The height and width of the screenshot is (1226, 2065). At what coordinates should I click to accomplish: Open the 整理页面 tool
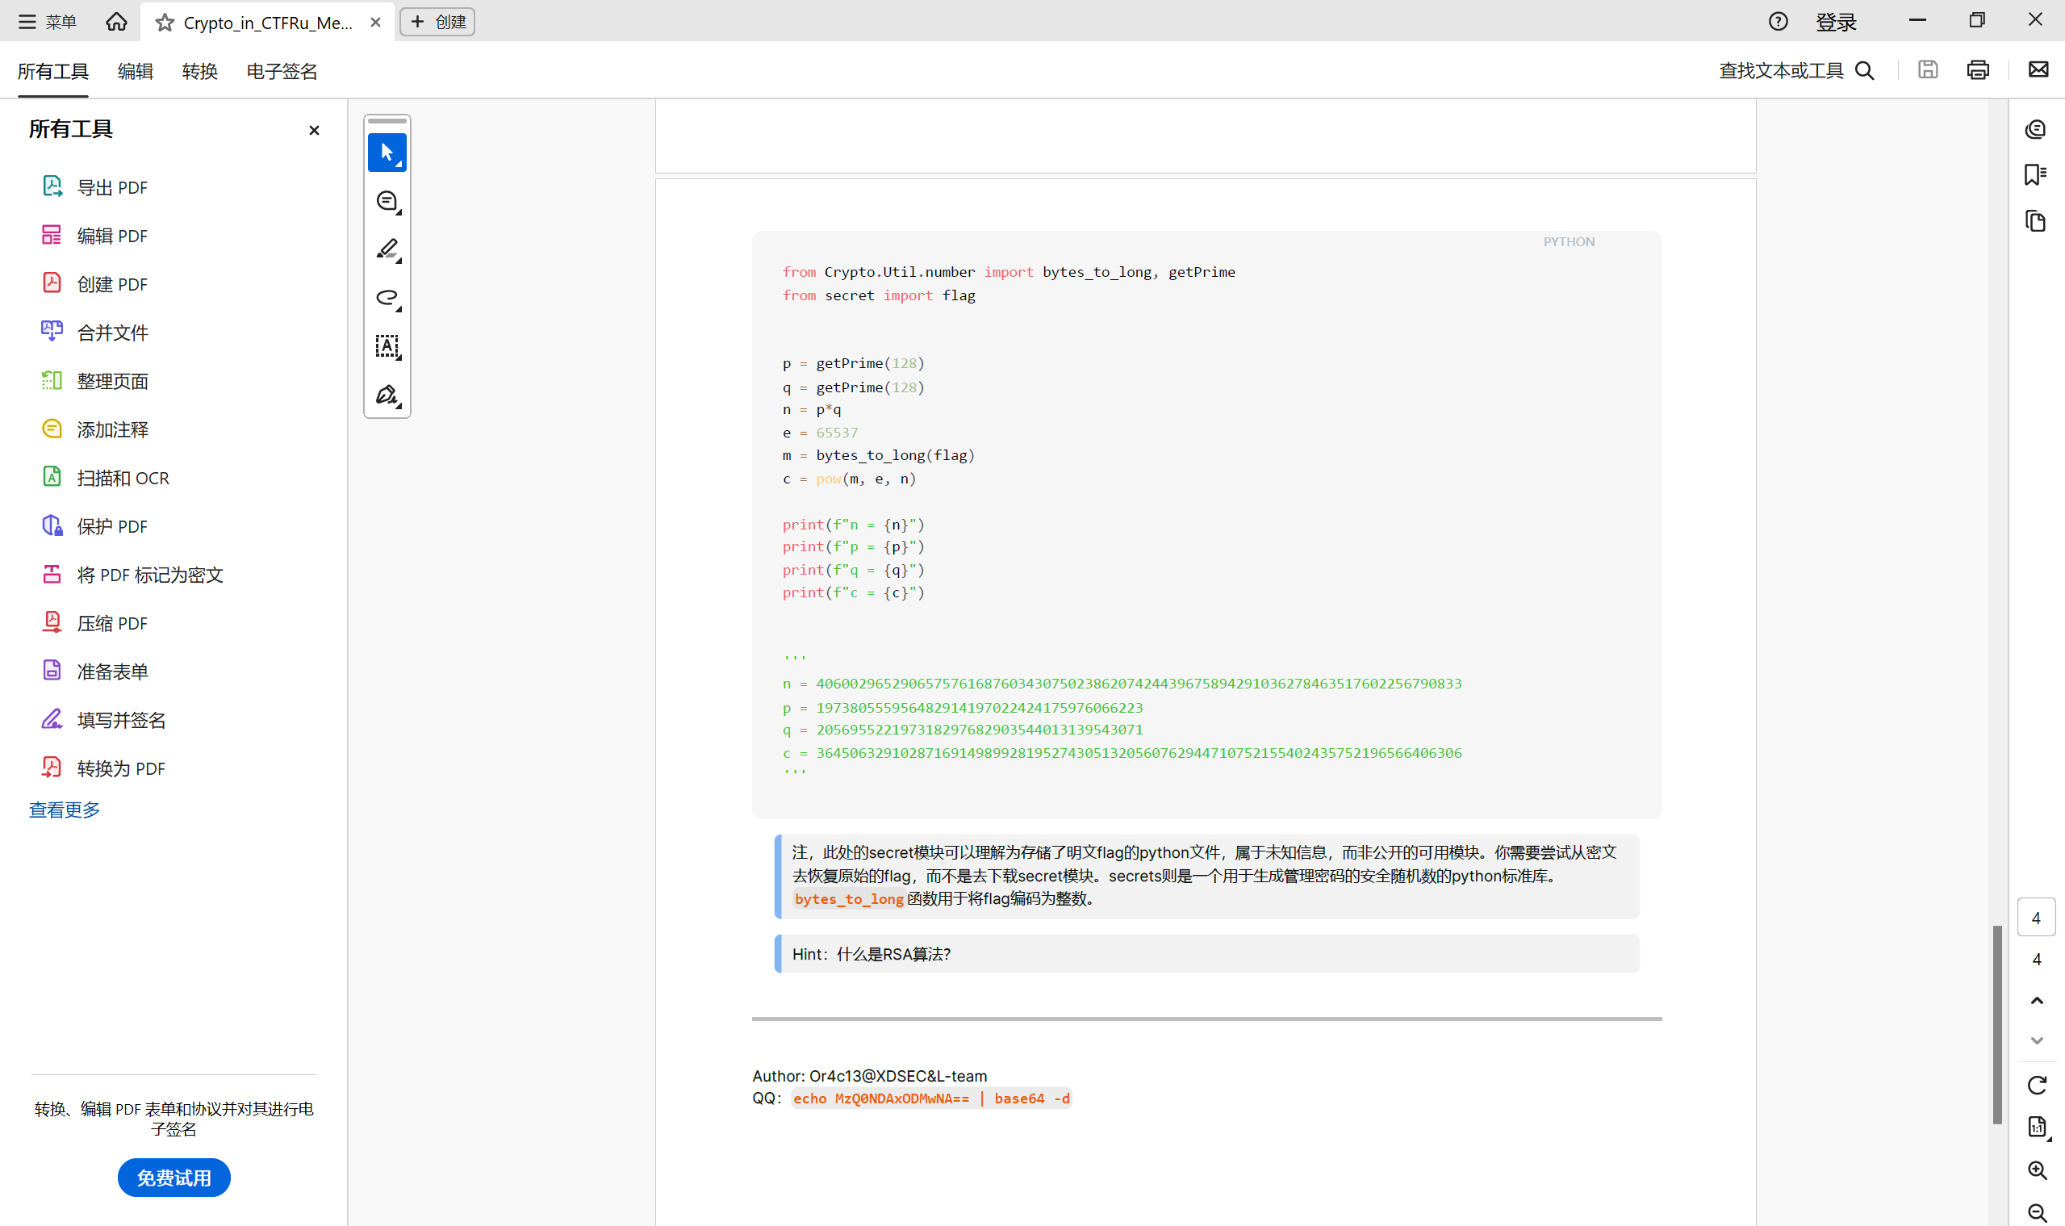pos(95,381)
